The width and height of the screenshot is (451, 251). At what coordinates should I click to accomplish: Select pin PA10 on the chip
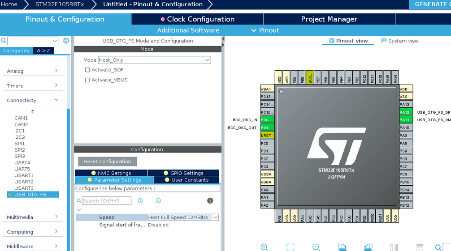pos(406,128)
